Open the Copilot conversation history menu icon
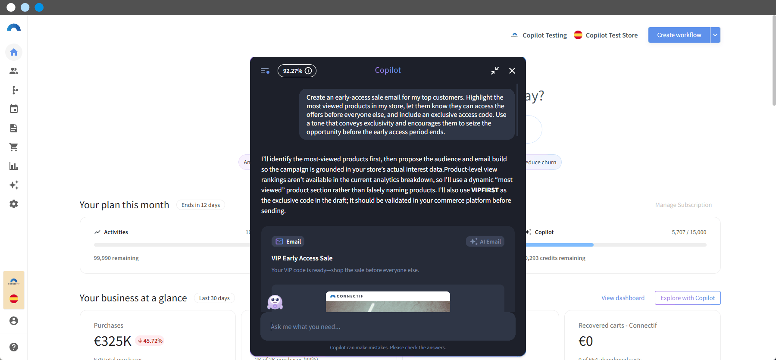776x360 pixels. [x=265, y=71]
